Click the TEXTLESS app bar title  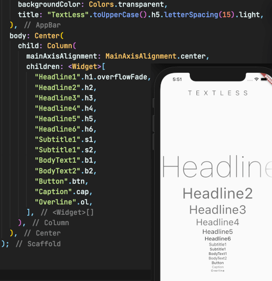tap(218, 93)
